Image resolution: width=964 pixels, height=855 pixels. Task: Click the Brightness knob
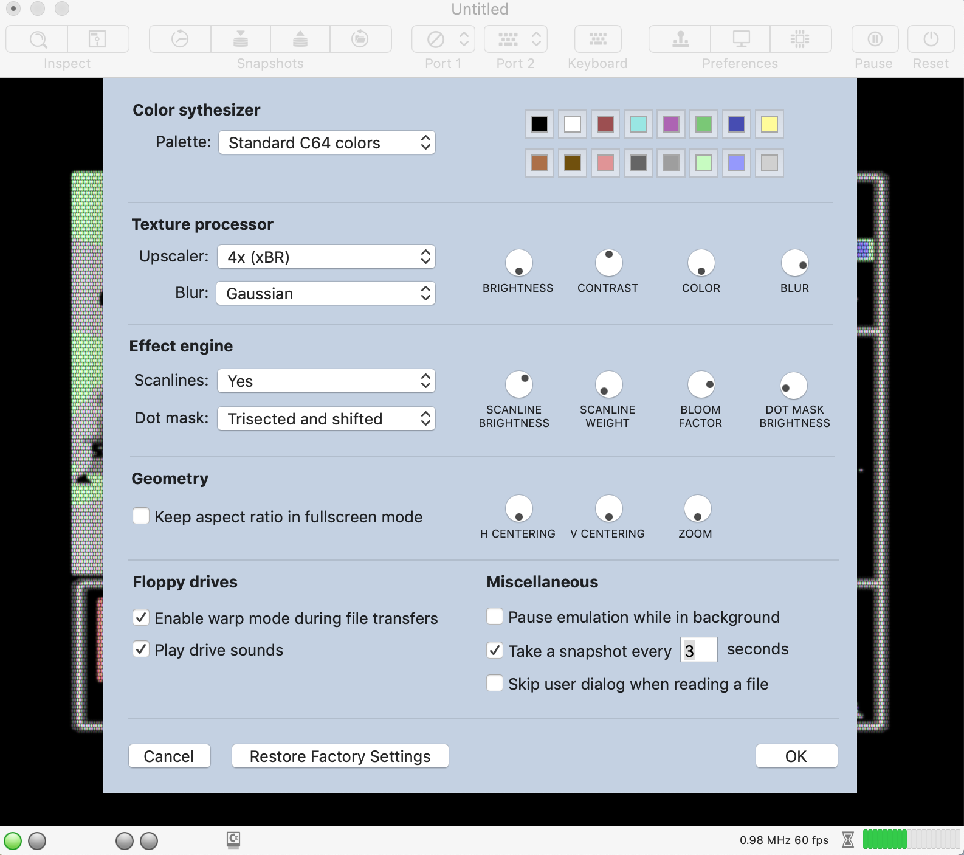click(519, 263)
